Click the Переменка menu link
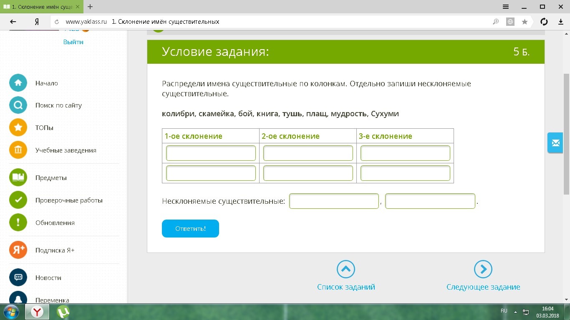Viewport: 570px width, 320px height. coord(52,300)
